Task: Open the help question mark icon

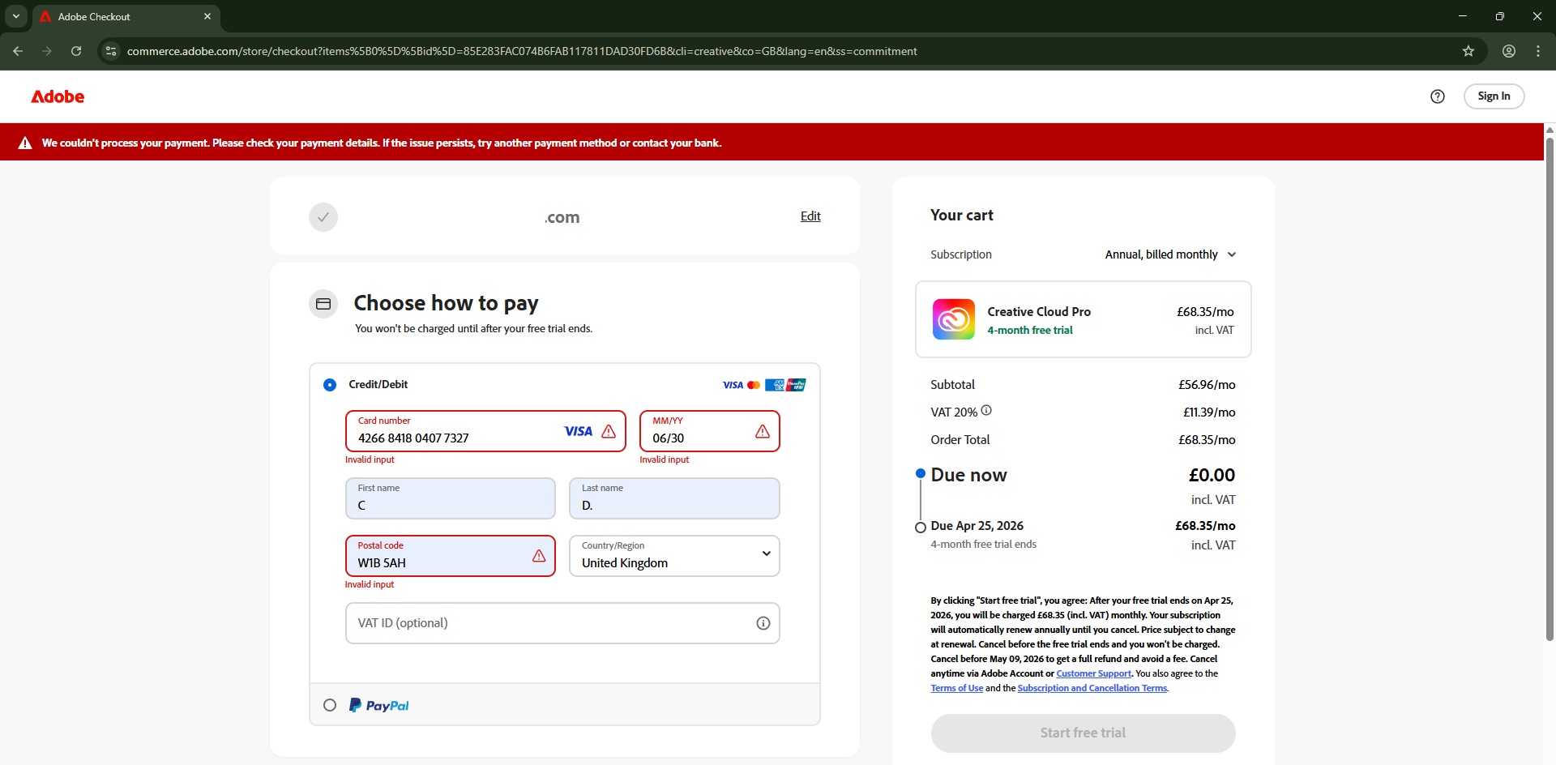Action: tap(1437, 96)
